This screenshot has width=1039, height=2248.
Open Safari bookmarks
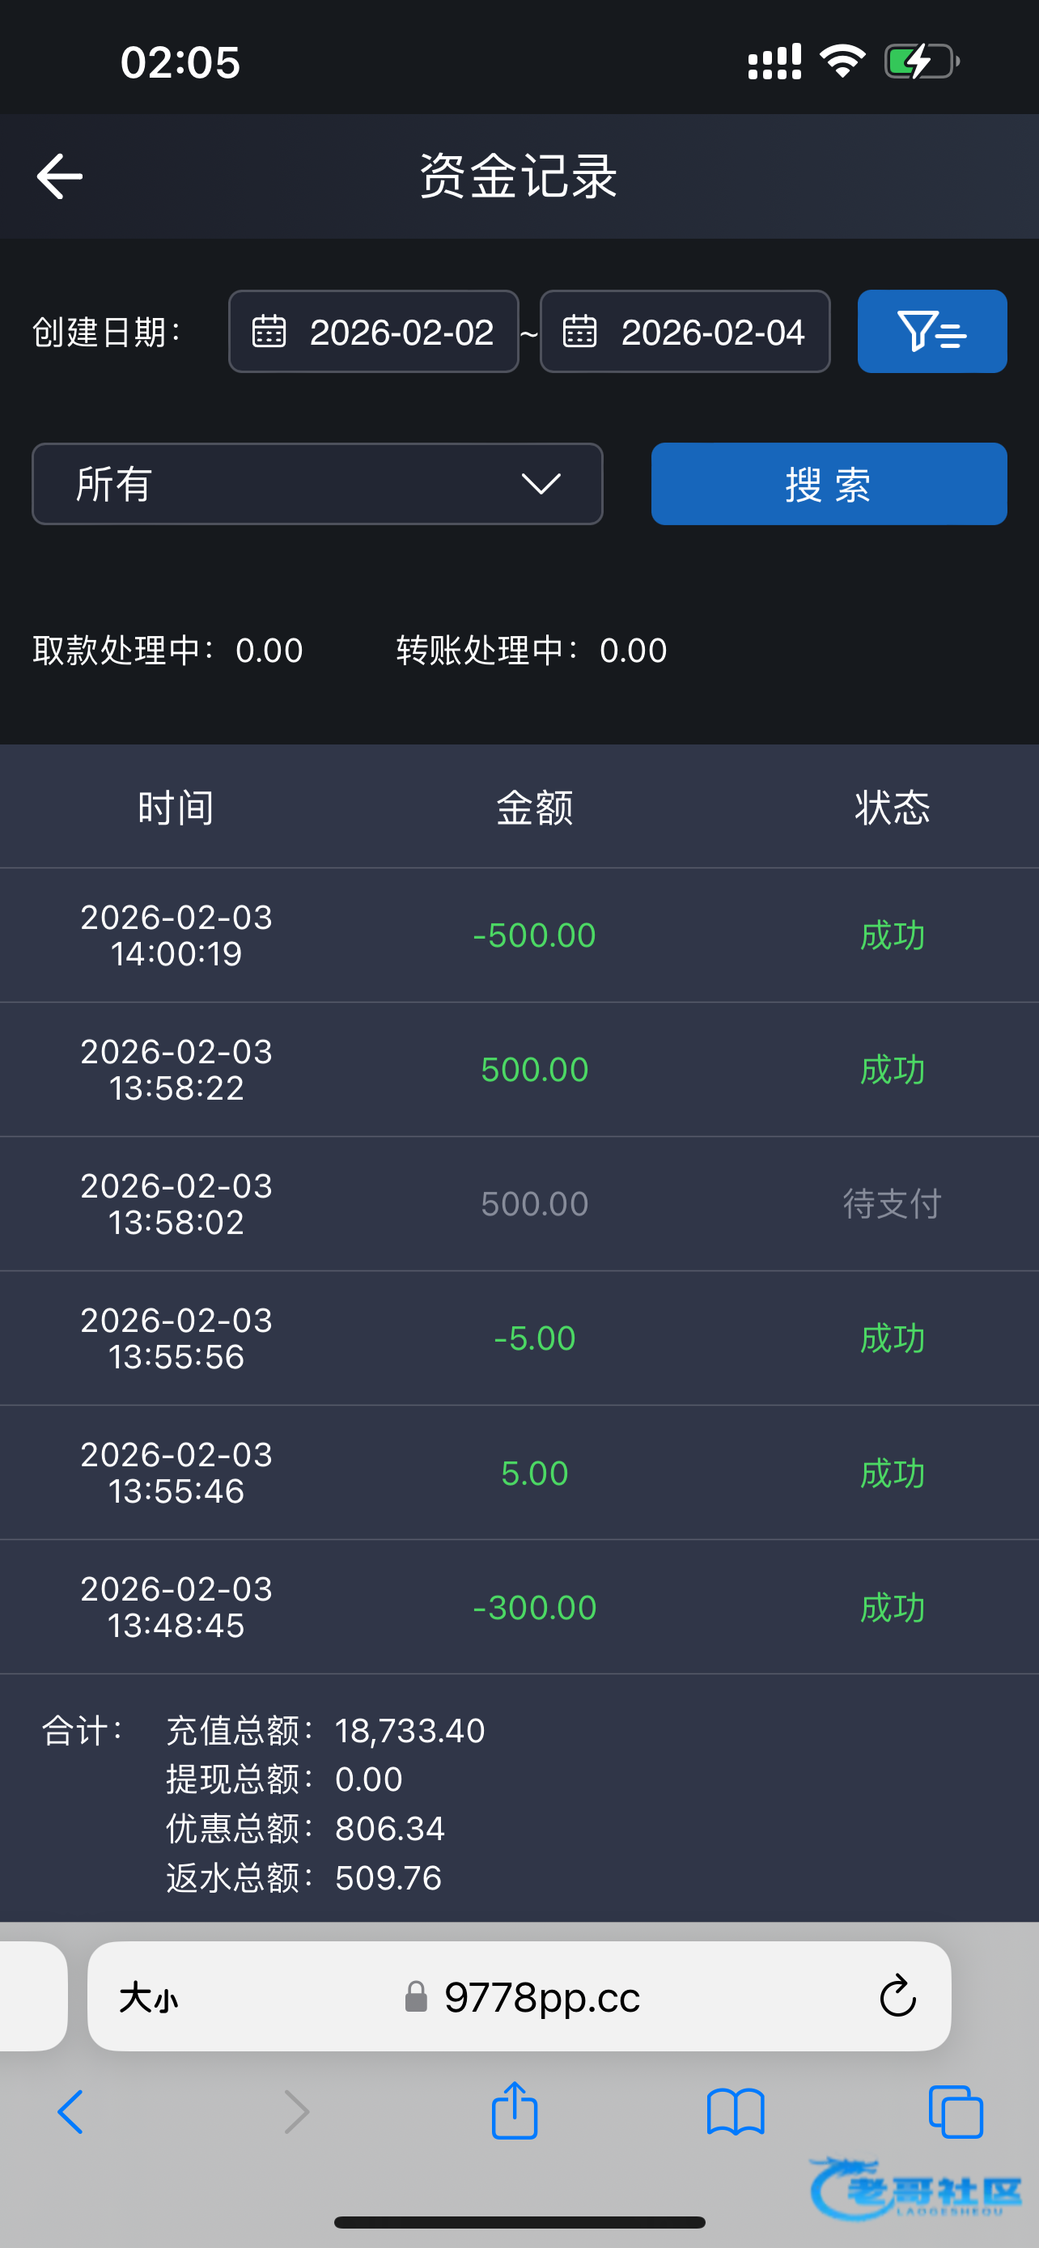pyautogui.click(x=736, y=2112)
